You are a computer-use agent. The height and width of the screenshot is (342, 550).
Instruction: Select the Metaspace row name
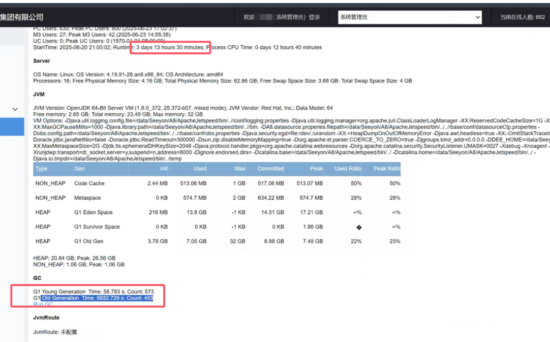(87, 198)
